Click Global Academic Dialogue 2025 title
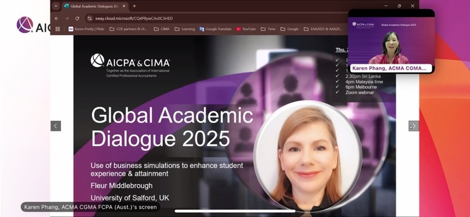The width and height of the screenshot is (470, 217). point(172,127)
